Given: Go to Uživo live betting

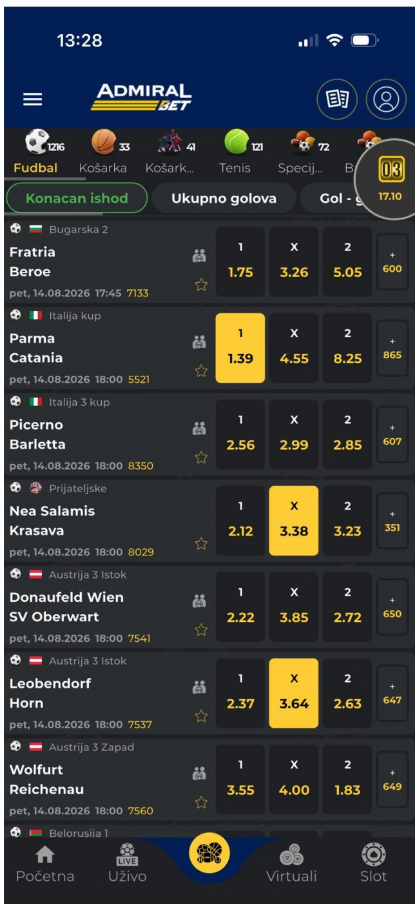Looking at the screenshot, I should pyautogui.click(x=127, y=863).
